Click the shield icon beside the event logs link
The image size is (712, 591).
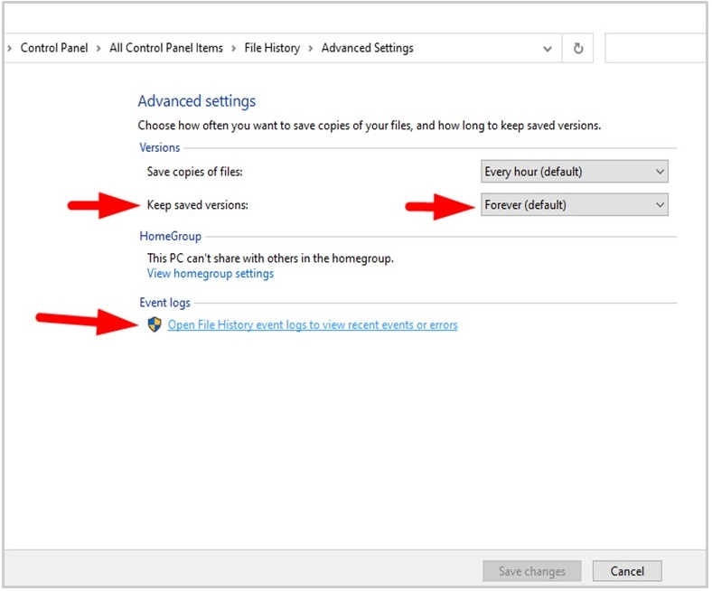coord(154,324)
